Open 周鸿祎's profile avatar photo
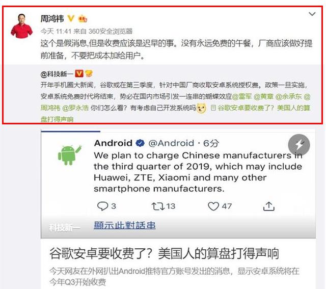326x289 pixels. point(21,26)
